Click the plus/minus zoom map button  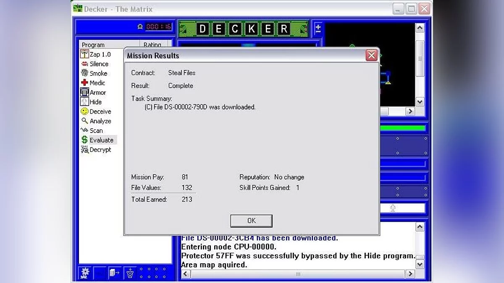pyautogui.click(x=318, y=29)
